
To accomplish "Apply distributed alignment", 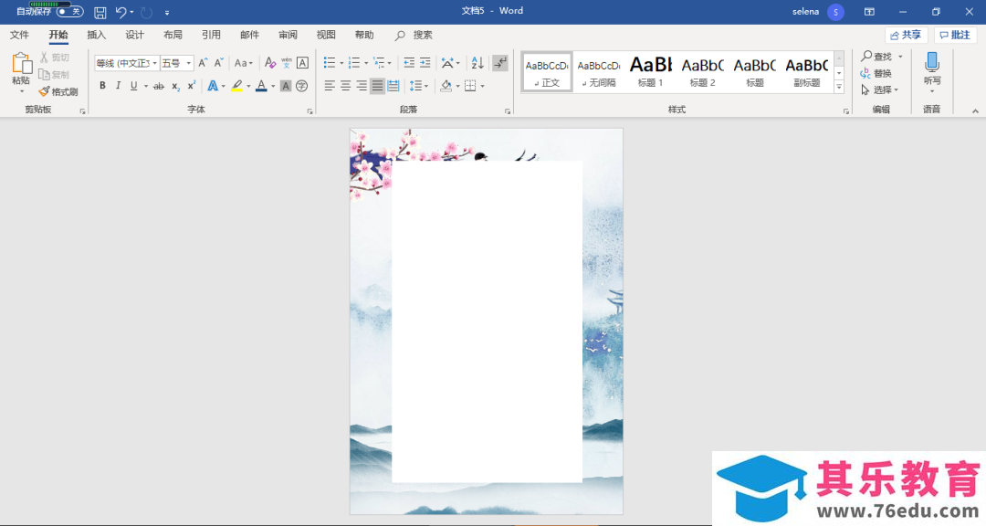I will [393, 86].
